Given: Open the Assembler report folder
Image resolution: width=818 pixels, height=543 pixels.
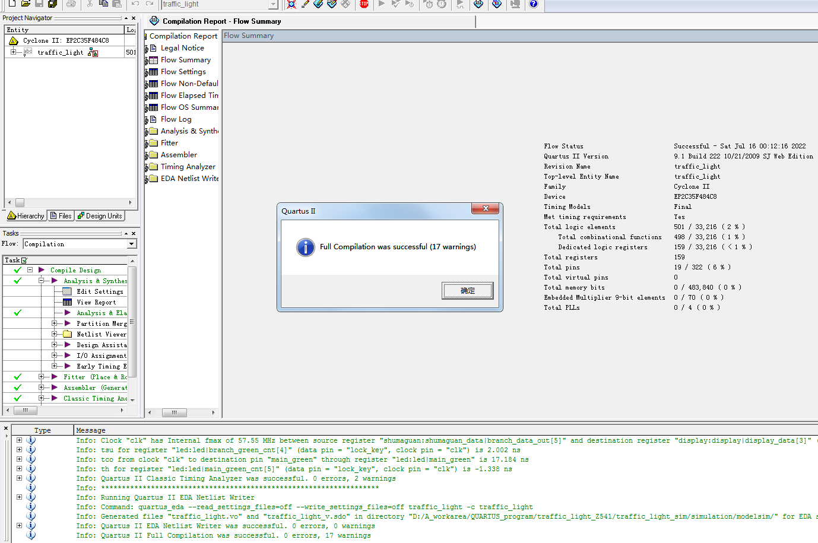Looking at the screenshot, I should coord(153,155).
